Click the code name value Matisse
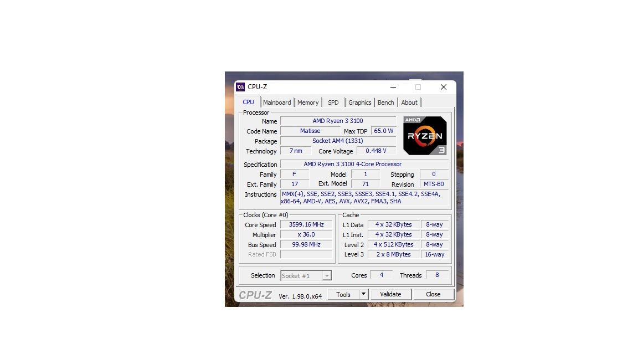This screenshot has height=359, width=638. [x=310, y=131]
